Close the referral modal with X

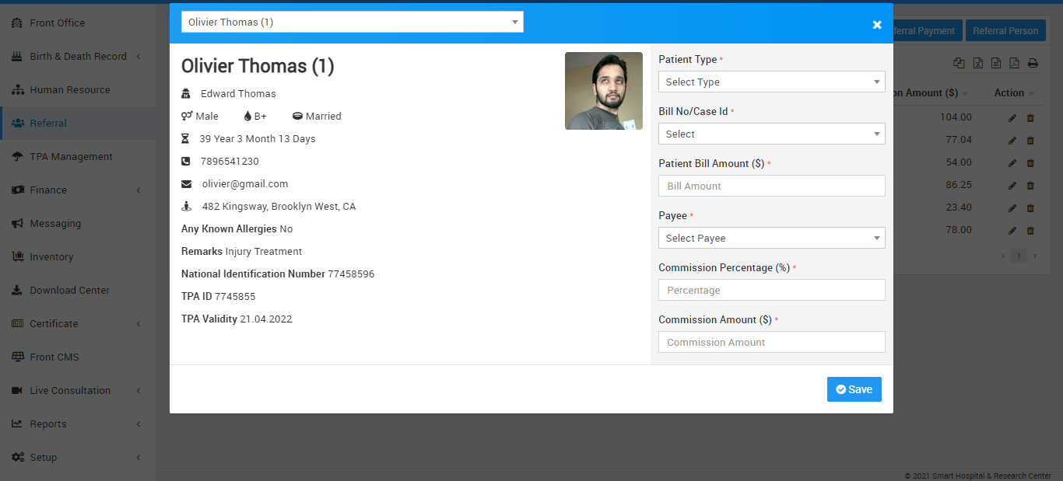tap(877, 25)
